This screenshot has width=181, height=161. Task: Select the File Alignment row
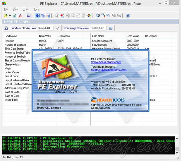click(134, 45)
